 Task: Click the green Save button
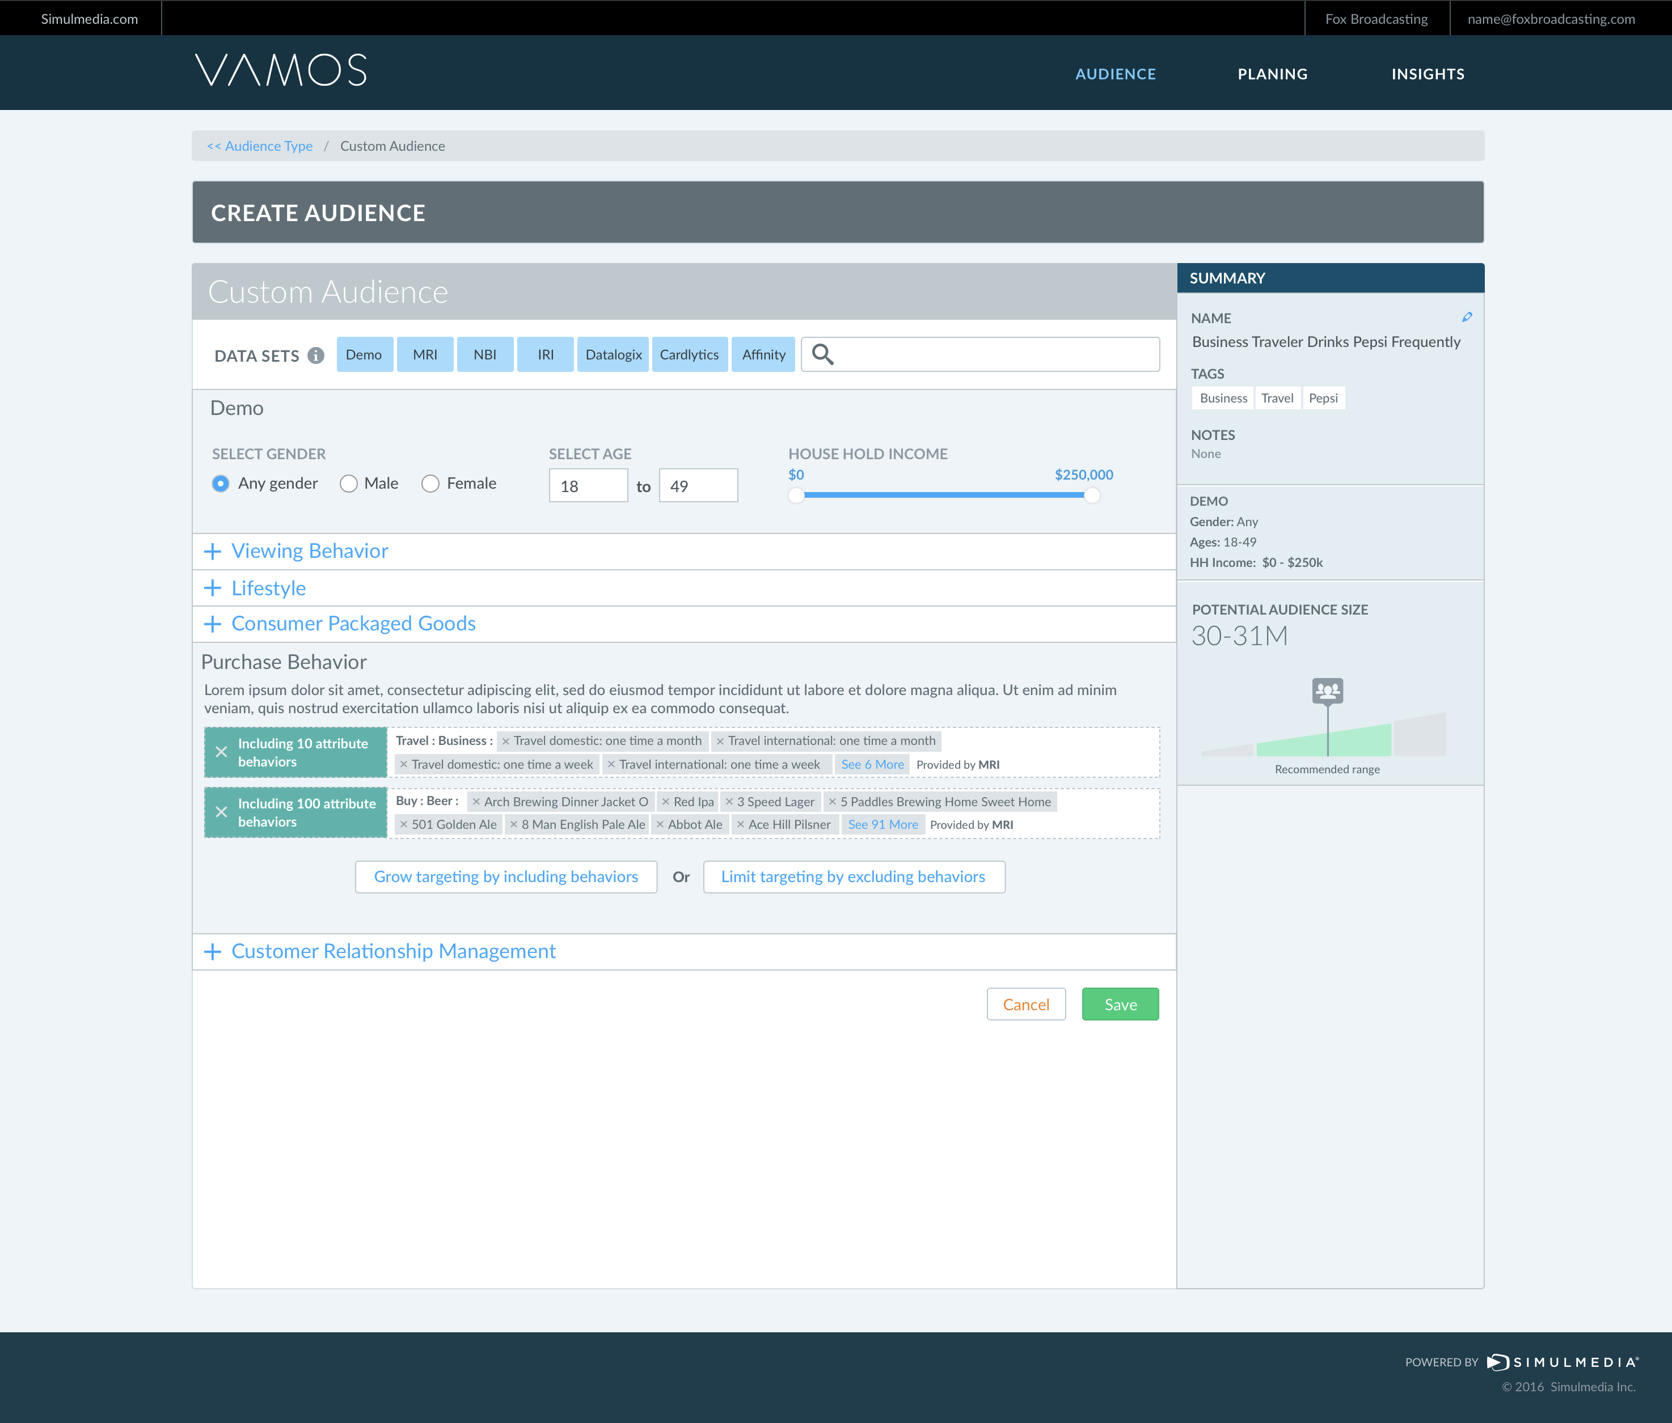1120,1005
